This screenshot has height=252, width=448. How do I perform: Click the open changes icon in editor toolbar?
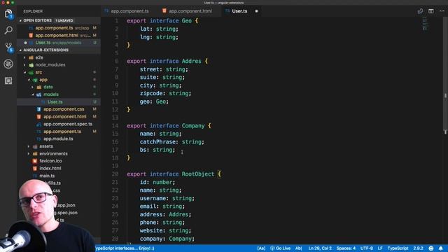coord(420,11)
